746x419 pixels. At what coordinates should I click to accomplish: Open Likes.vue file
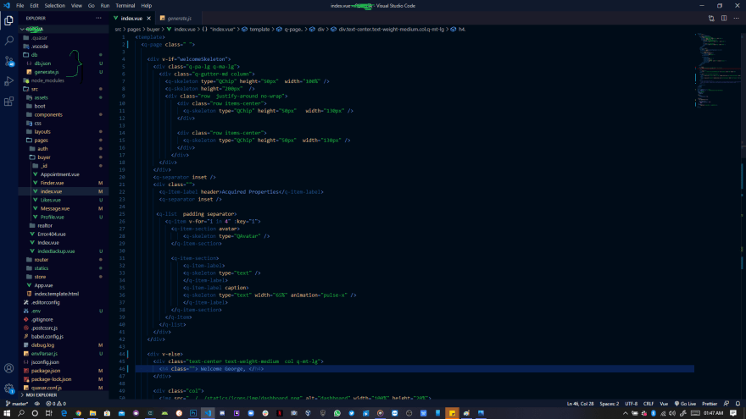coord(64,200)
